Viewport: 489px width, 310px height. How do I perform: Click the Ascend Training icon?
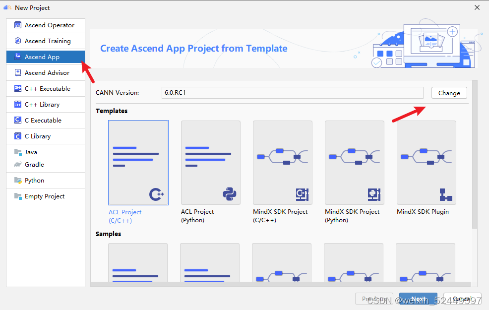17,41
